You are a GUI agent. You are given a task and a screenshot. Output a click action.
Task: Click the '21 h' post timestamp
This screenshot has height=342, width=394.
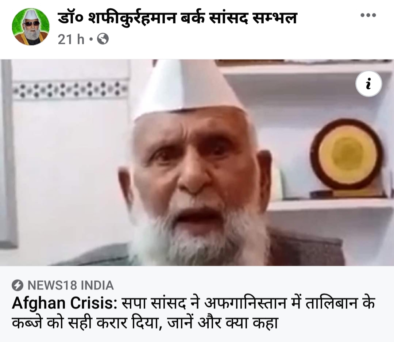71,39
